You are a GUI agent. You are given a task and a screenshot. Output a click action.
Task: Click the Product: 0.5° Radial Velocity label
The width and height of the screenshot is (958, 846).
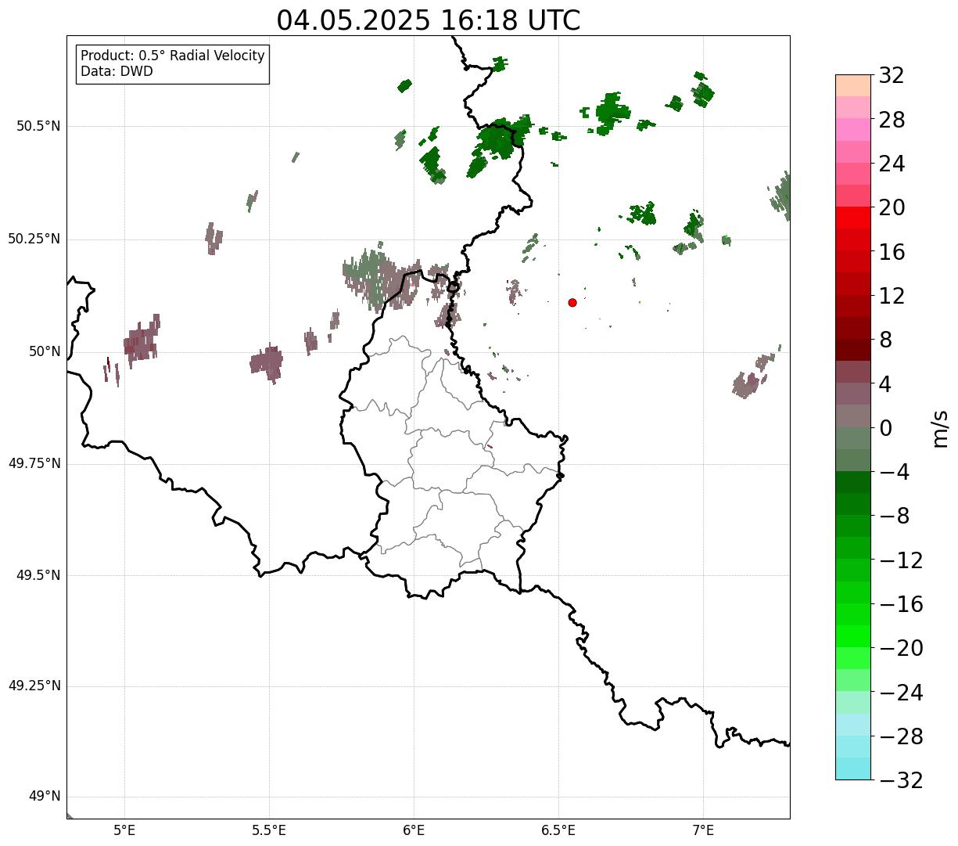tap(173, 56)
